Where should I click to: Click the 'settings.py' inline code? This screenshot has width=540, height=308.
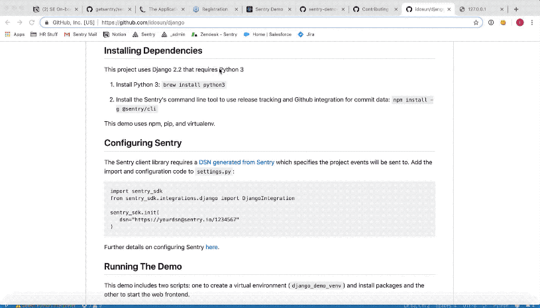tap(214, 172)
